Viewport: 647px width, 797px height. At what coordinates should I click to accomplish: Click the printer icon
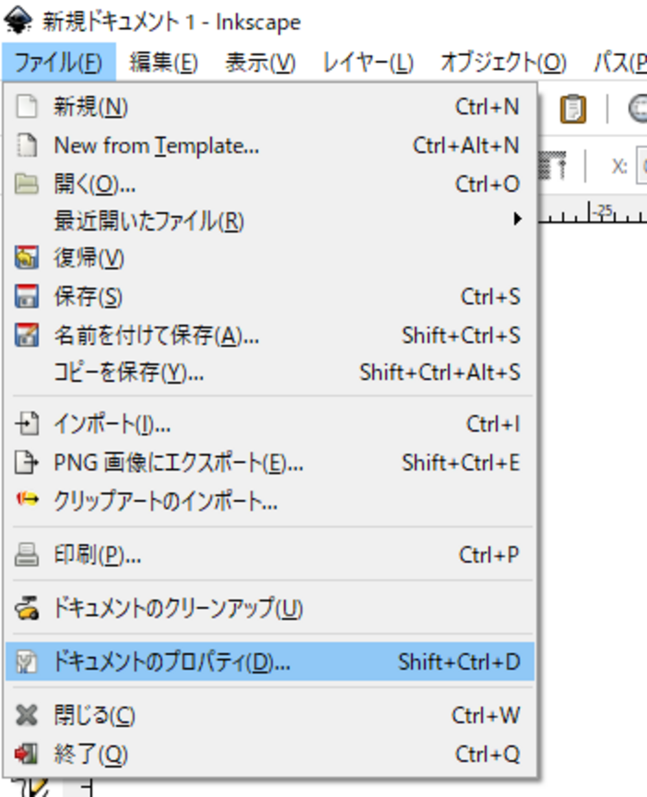[x=26, y=555]
